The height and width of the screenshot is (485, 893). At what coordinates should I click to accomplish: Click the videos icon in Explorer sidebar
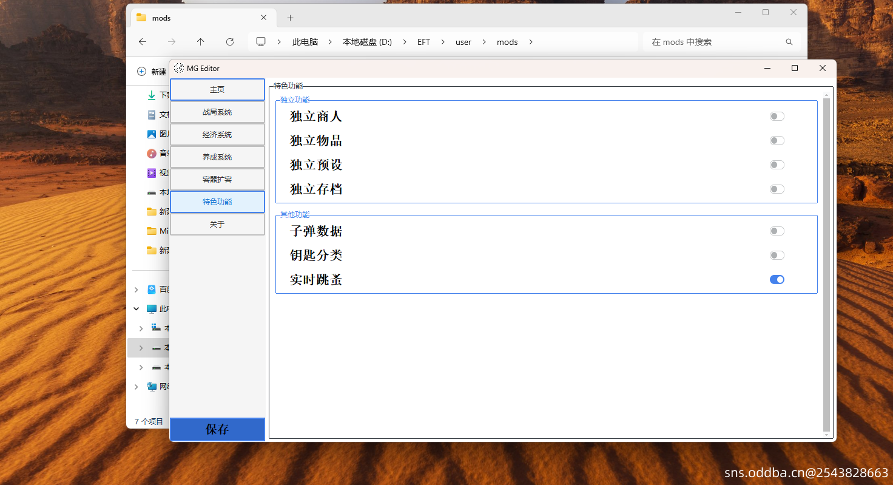[152, 173]
